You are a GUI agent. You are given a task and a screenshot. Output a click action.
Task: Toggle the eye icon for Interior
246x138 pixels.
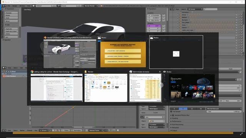(236, 28)
